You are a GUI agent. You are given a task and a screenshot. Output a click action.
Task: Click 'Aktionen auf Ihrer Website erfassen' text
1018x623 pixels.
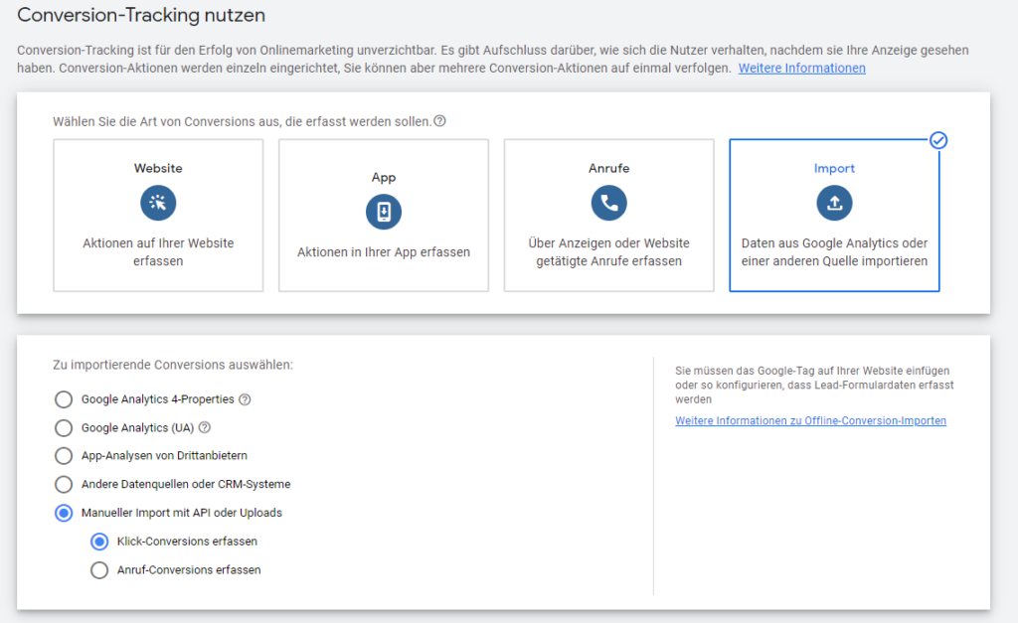(x=158, y=251)
